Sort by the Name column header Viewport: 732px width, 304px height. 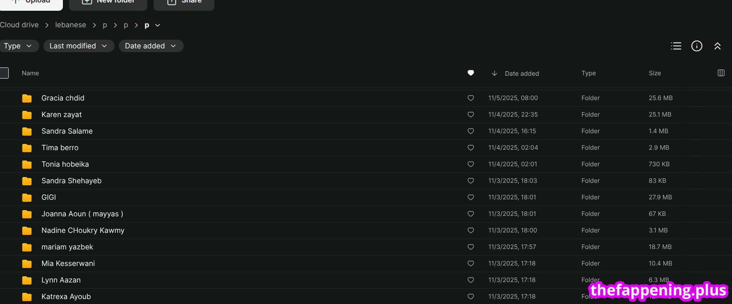pyautogui.click(x=30, y=73)
